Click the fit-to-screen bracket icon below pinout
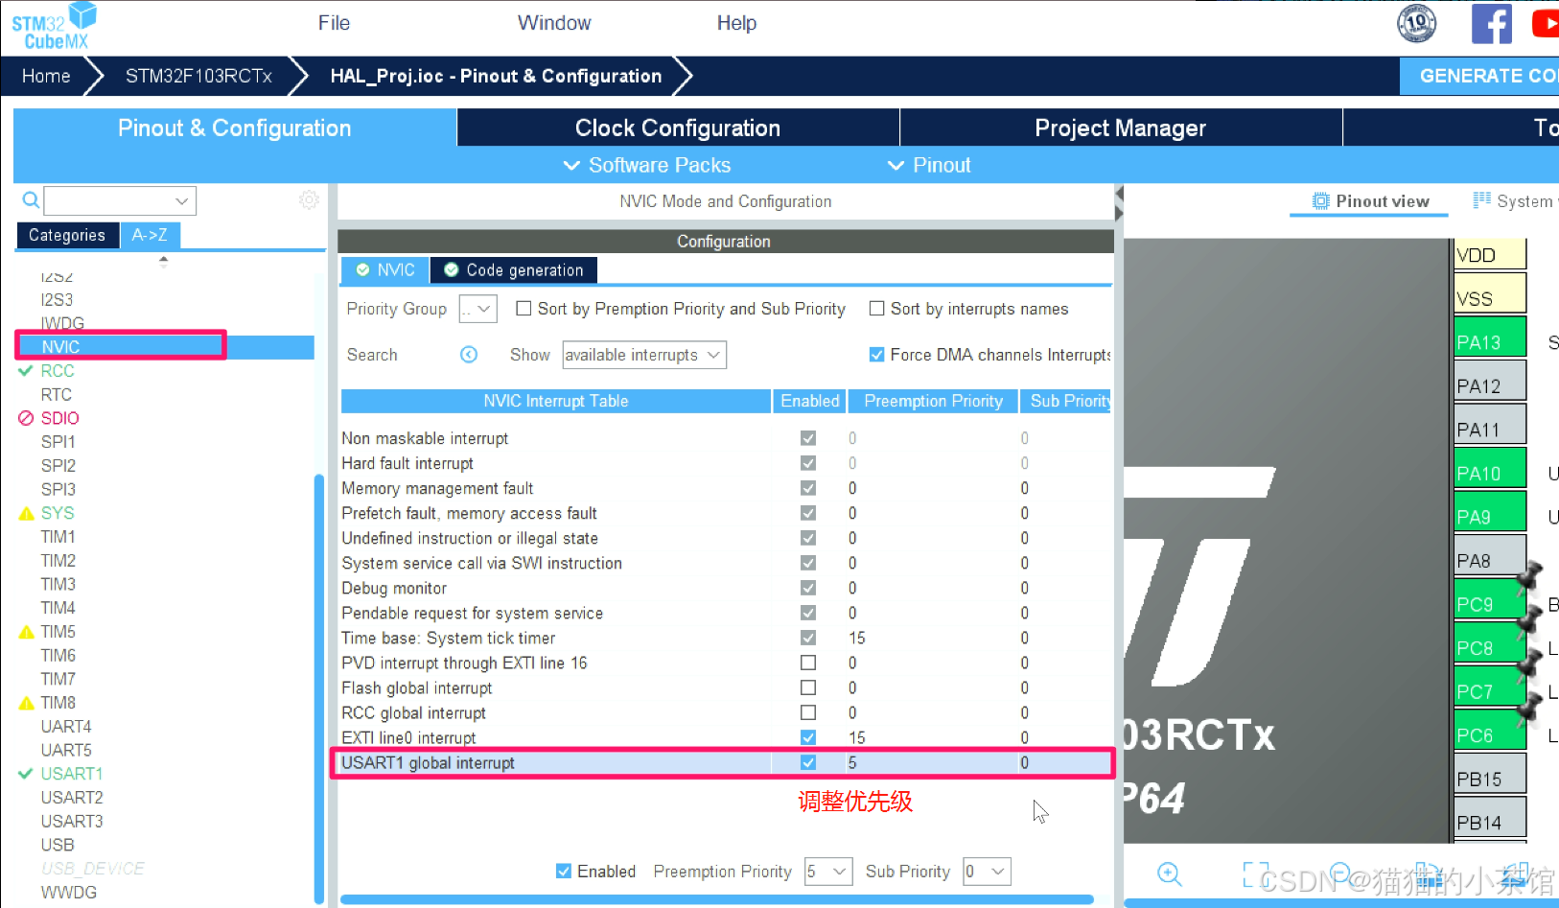This screenshot has width=1559, height=908. tap(1255, 873)
